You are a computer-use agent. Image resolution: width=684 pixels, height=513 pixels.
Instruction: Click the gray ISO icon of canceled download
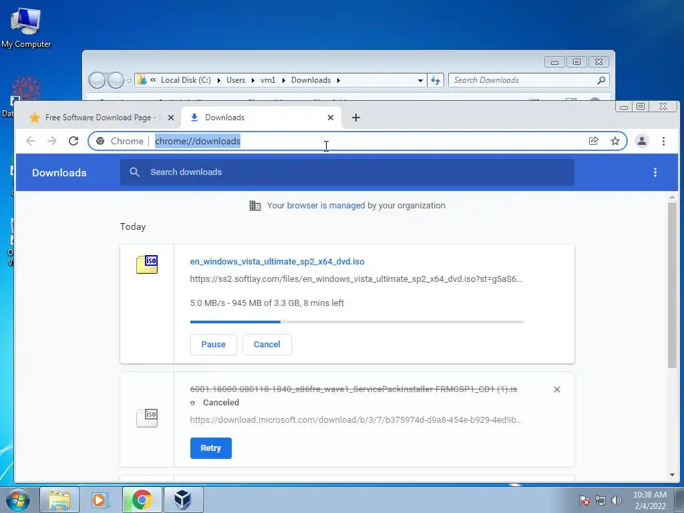(147, 418)
